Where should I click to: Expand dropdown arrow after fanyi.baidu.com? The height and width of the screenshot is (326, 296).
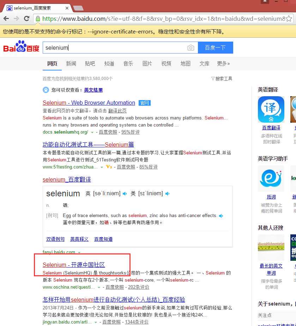[x=79, y=252]
